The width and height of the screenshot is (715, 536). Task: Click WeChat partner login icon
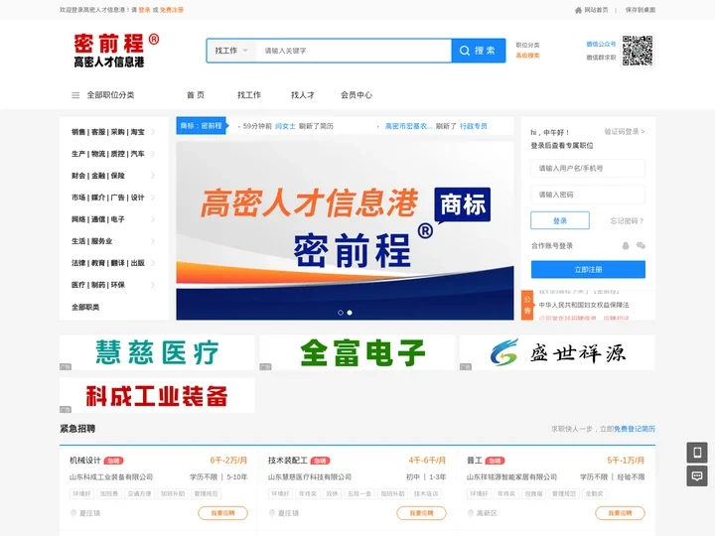[641, 246]
